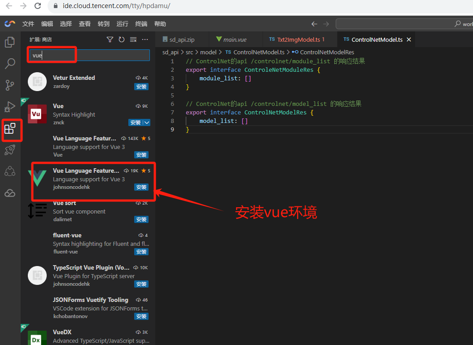Viewport: 473px width, 345px height.
Task: Close the ControlNetModel.ts tab
Action: (x=409, y=39)
